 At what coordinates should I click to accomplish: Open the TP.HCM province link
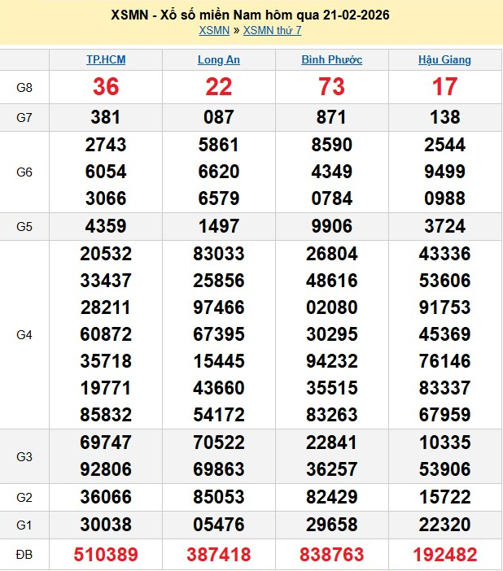coord(106,59)
